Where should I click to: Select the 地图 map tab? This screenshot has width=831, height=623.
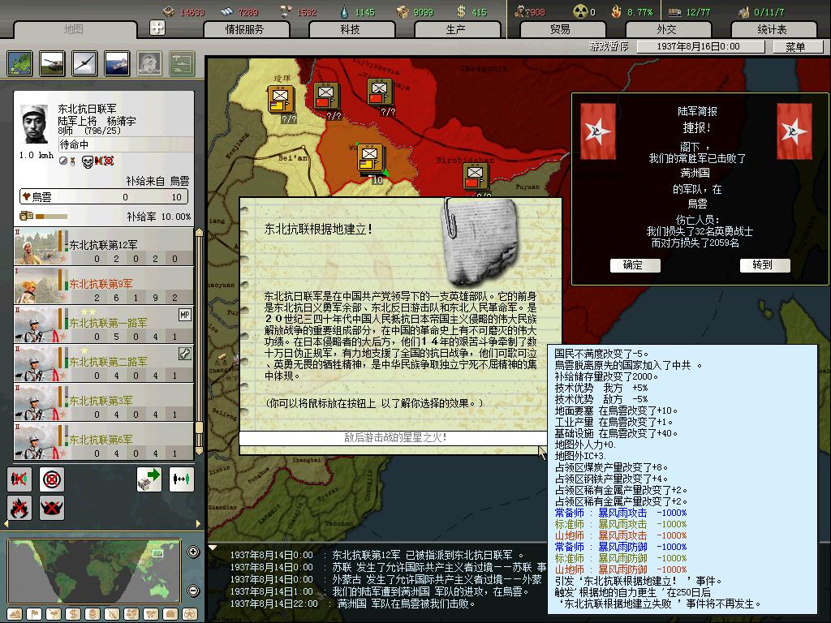pos(74,30)
